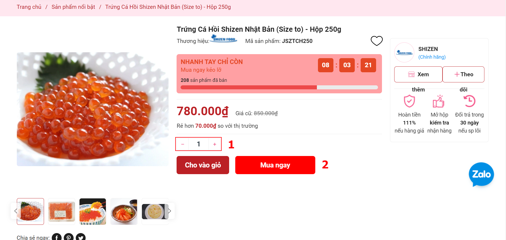Show previous thumbnails with left arrow
This screenshot has height=240, width=506.
tap(15, 211)
